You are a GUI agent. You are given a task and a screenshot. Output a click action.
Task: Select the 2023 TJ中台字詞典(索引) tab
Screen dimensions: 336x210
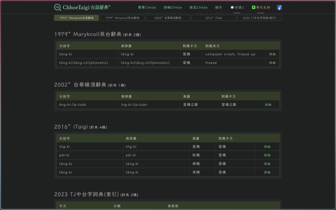[259, 18]
